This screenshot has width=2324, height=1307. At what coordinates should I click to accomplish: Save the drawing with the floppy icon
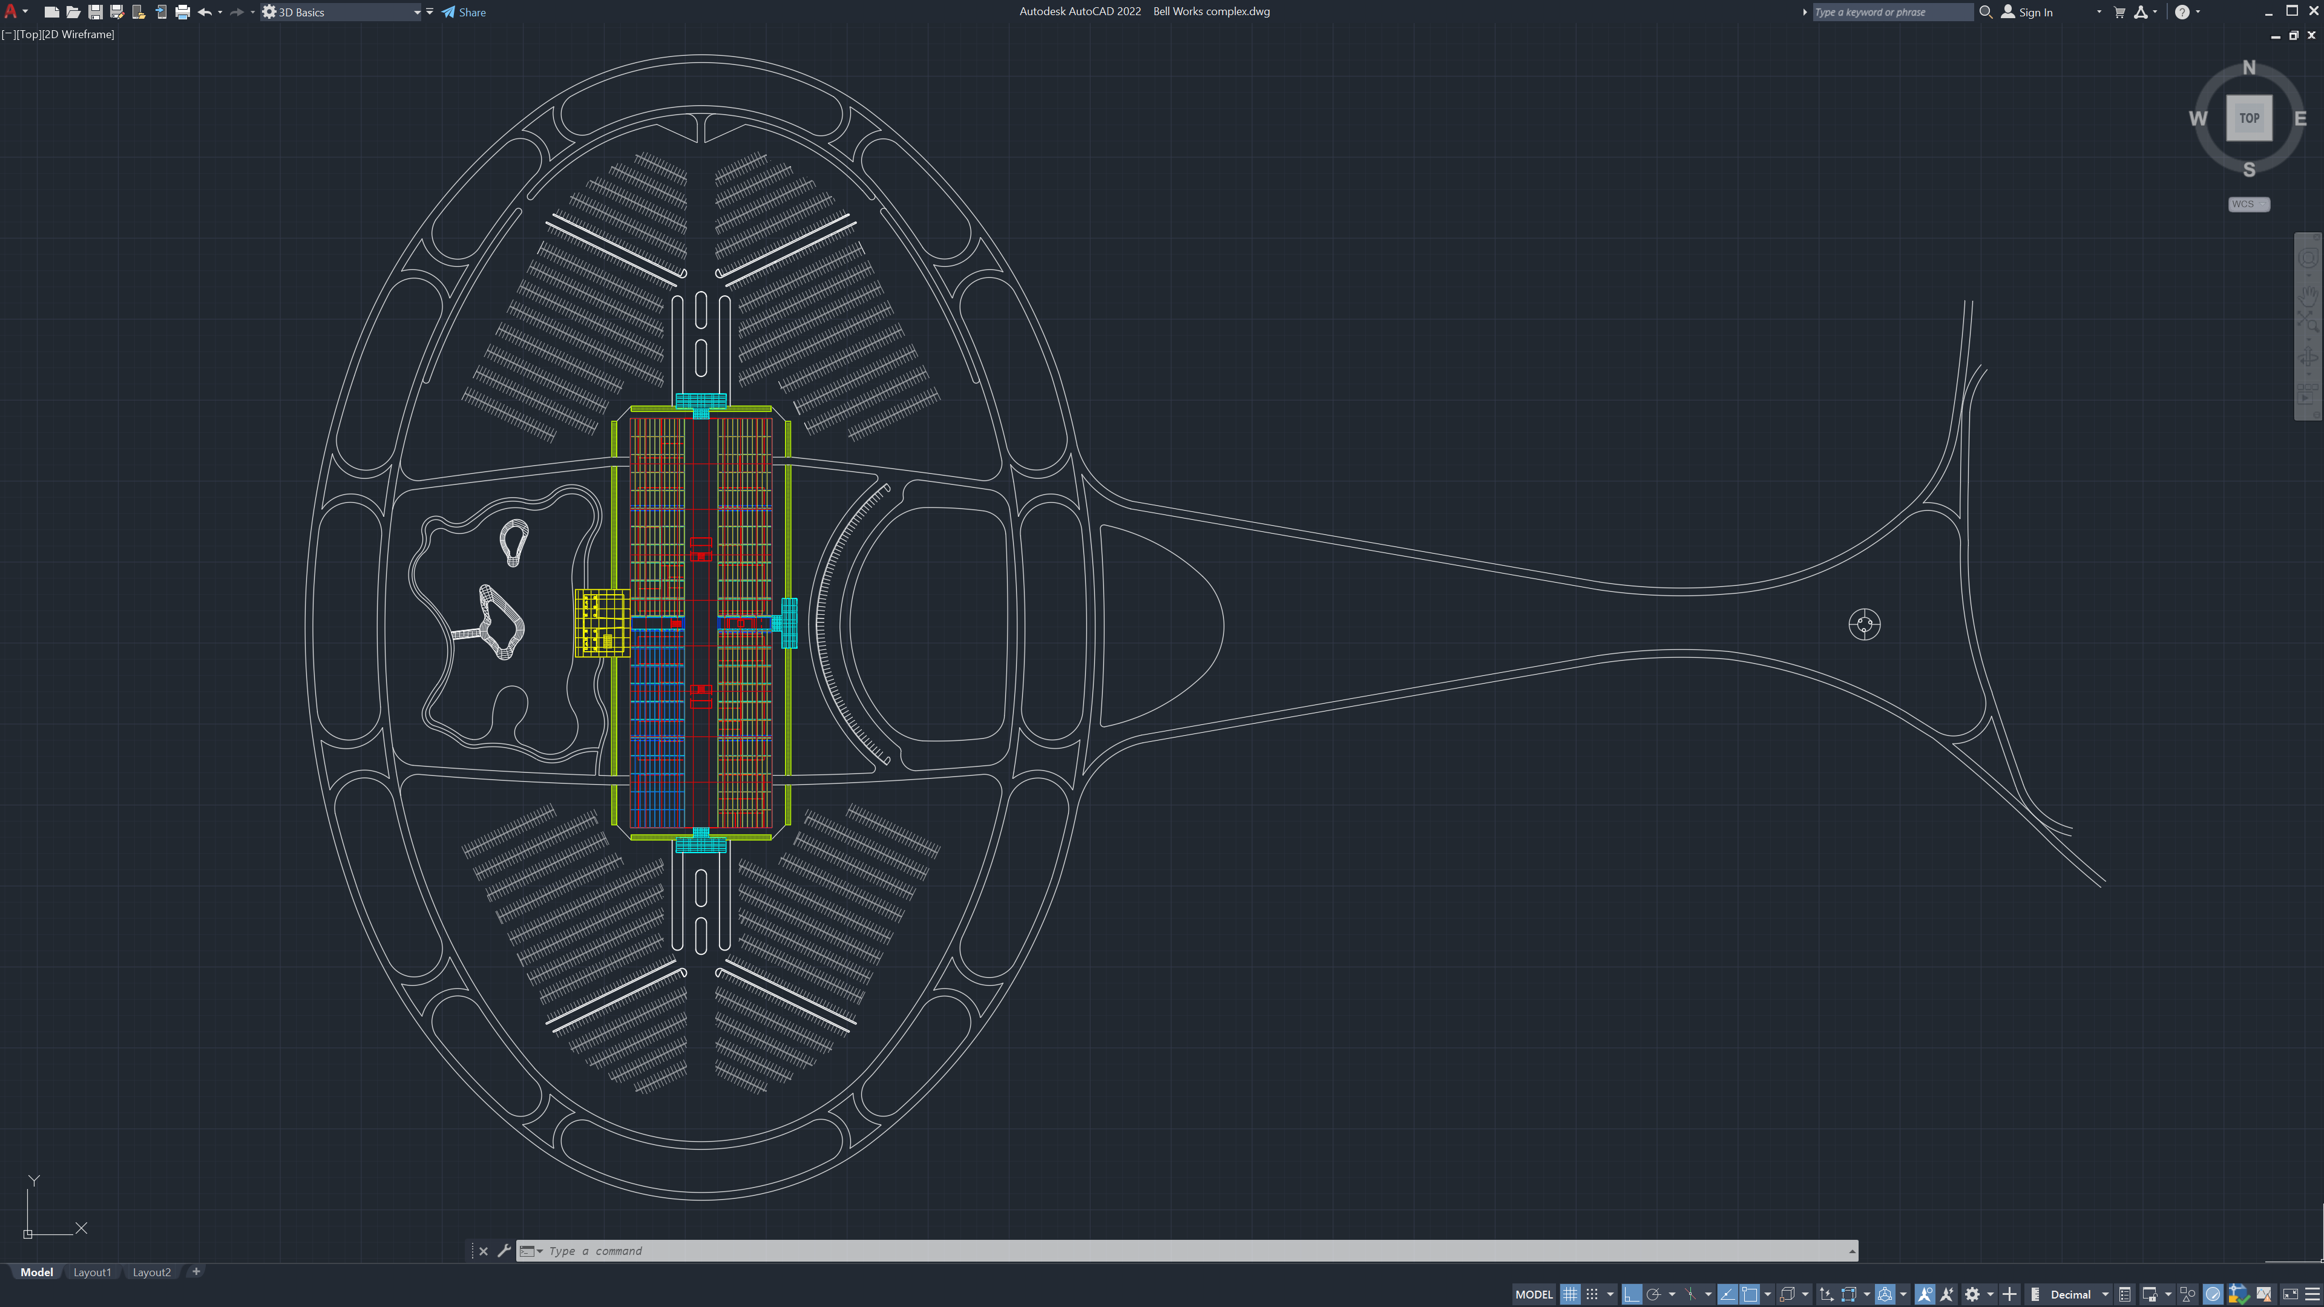[x=95, y=11]
